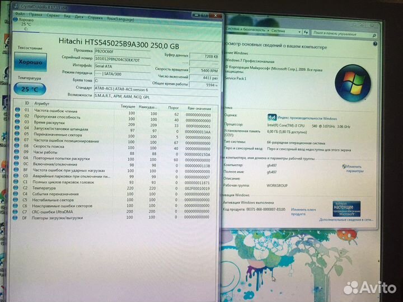The height and width of the screenshot is (302, 403).
Task: Click the status circle of attribute C6 Неисправимые ошибки секторов
Action: (x=16, y=205)
